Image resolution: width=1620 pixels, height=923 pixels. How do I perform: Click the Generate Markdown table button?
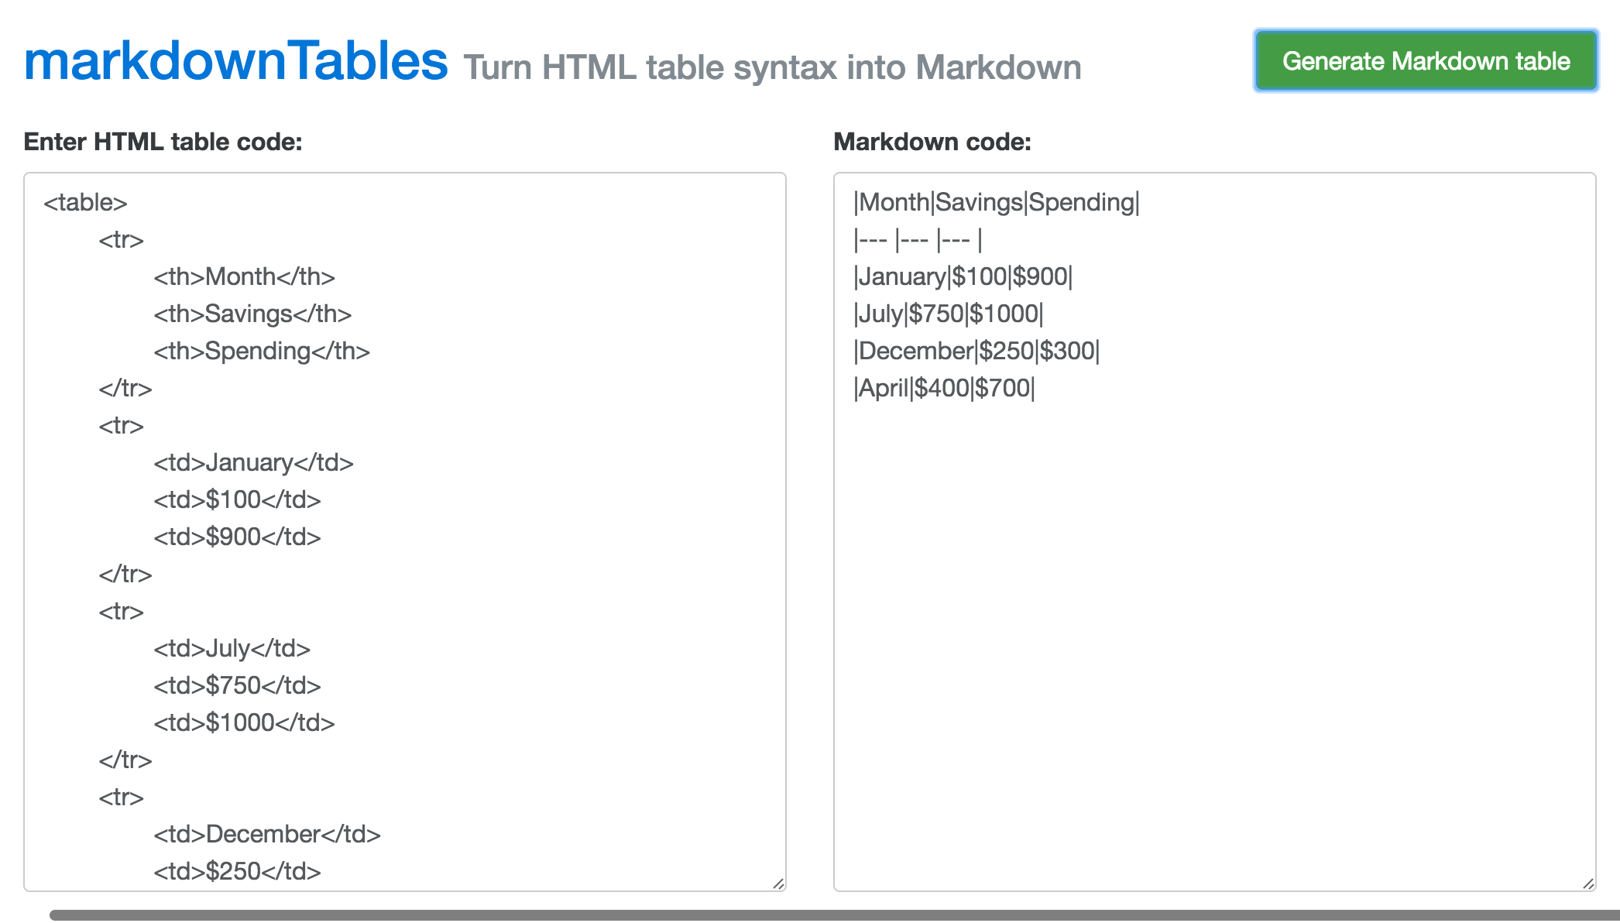pyautogui.click(x=1426, y=61)
